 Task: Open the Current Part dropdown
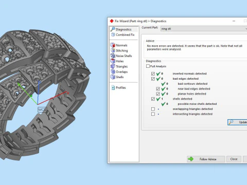pos(204,29)
